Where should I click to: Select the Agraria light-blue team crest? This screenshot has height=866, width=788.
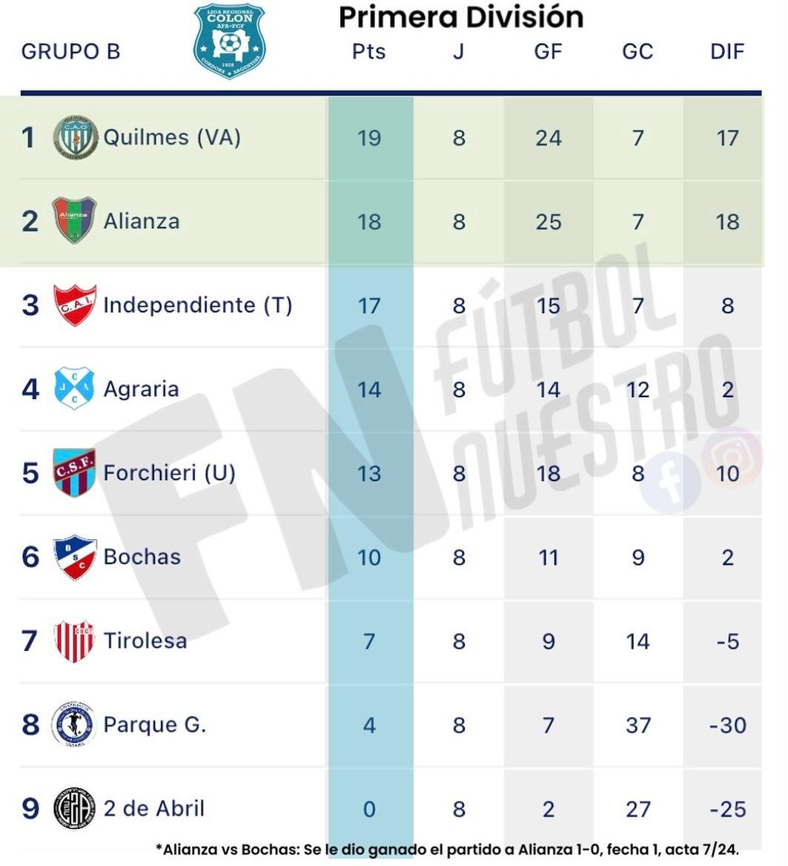[74, 389]
